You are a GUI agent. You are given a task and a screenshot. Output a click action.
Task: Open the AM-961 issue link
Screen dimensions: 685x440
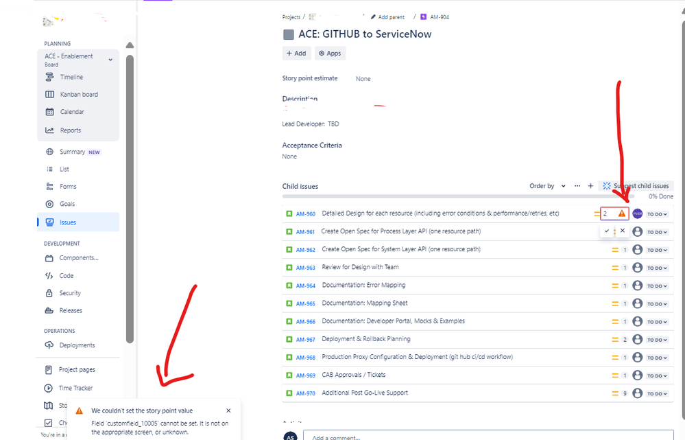[305, 232]
